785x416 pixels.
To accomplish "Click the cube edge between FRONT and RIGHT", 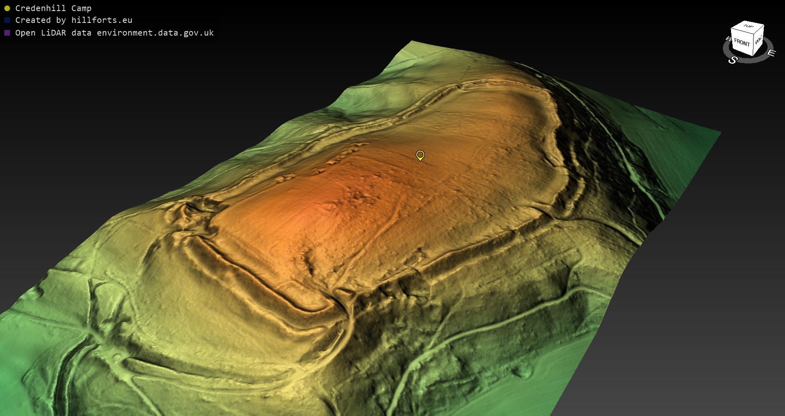I will tap(753, 44).
